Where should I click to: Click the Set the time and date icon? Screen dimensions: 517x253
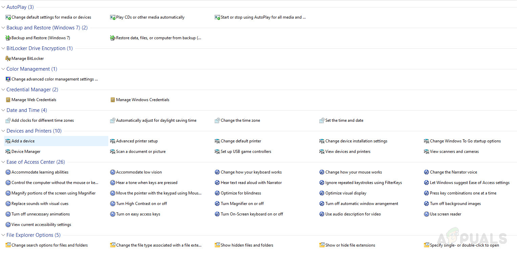tap(322, 120)
